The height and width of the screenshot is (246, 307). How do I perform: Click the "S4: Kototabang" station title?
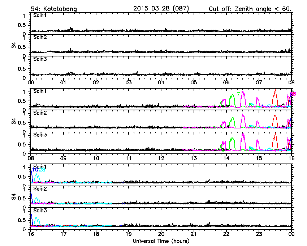[x=54, y=9]
